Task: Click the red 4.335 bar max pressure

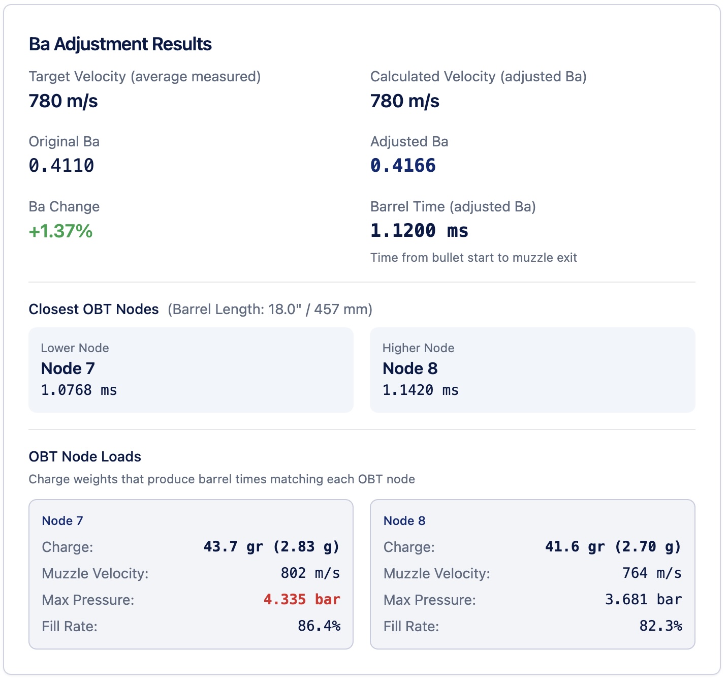Action: [x=302, y=600]
